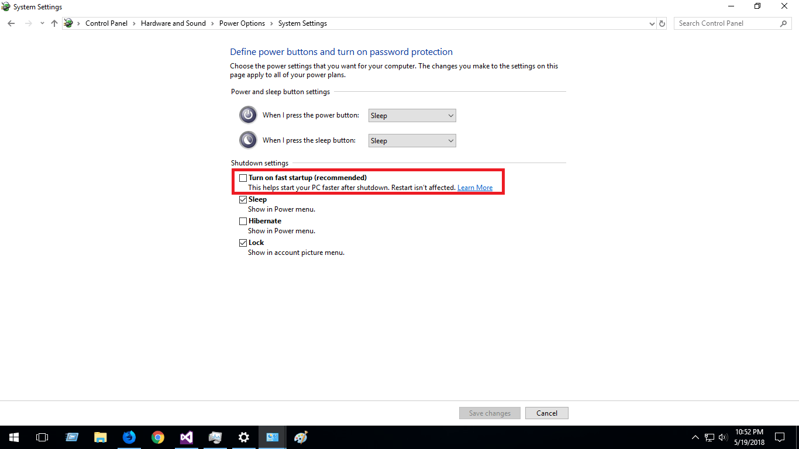Go to Hardware and Sound breadcrumb
Image resolution: width=799 pixels, height=449 pixels.
point(173,23)
